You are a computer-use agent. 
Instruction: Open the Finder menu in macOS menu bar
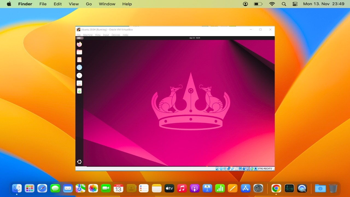[x=25, y=4]
